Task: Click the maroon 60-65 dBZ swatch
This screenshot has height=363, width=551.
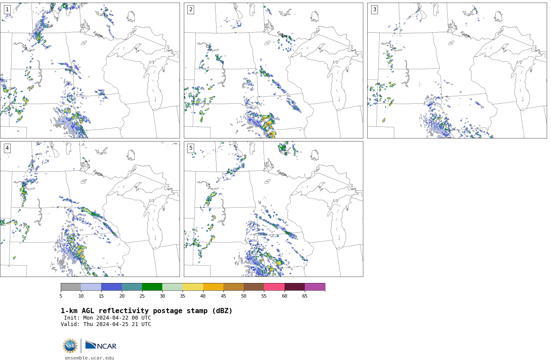Action: click(294, 287)
